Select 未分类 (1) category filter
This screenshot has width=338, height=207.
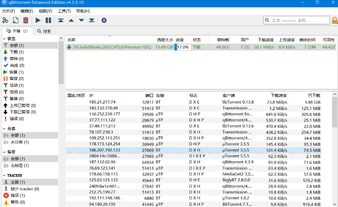click(17, 142)
